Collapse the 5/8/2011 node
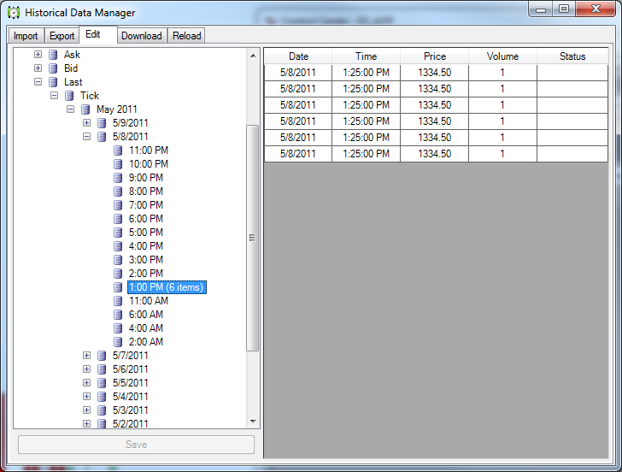This screenshot has width=622, height=472. tap(87, 137)
